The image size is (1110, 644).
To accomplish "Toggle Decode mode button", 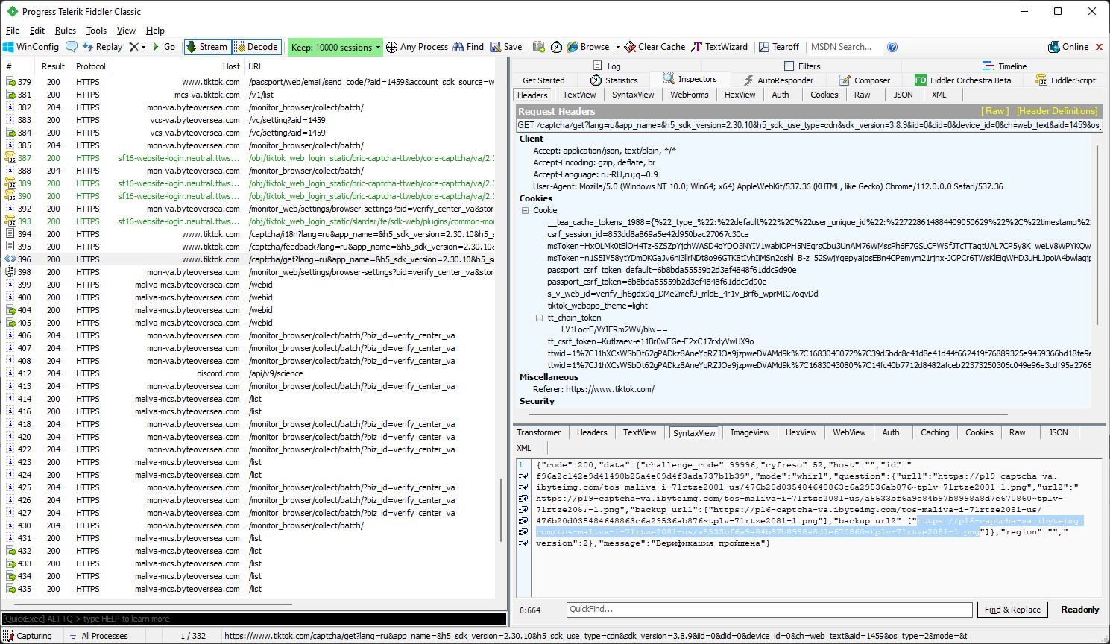I will 256,47.
